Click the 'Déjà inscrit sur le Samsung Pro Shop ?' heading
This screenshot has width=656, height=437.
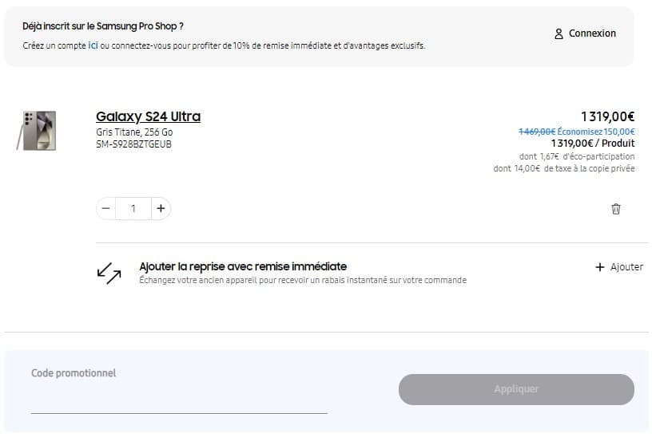[x=103, y=26]
